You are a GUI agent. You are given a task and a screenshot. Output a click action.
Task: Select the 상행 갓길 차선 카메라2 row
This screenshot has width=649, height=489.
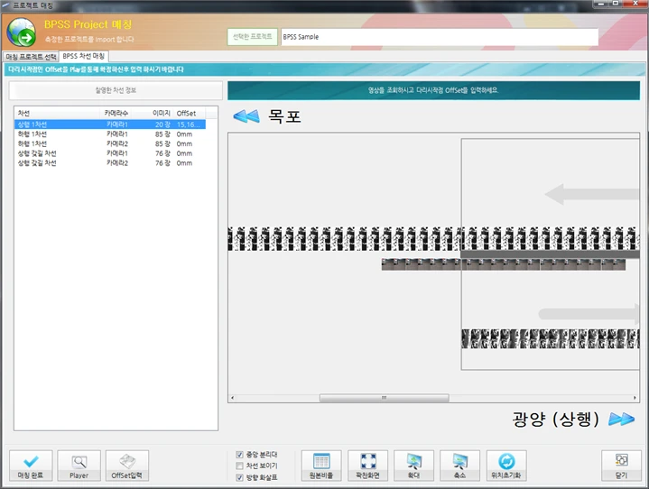click(110, 163)
